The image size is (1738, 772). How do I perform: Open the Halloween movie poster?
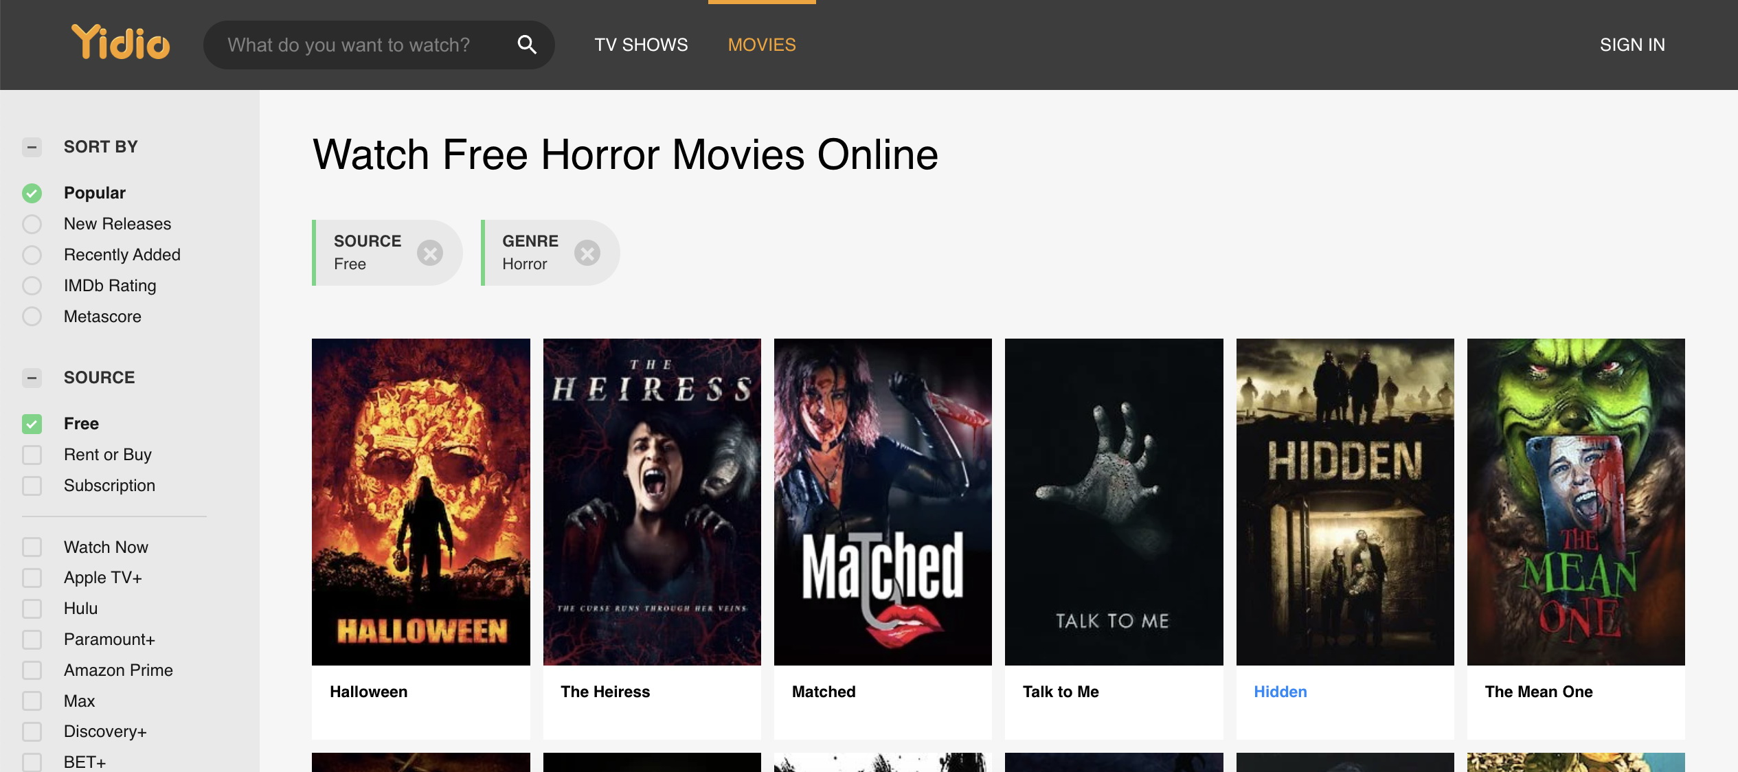(x=421, y=502)
